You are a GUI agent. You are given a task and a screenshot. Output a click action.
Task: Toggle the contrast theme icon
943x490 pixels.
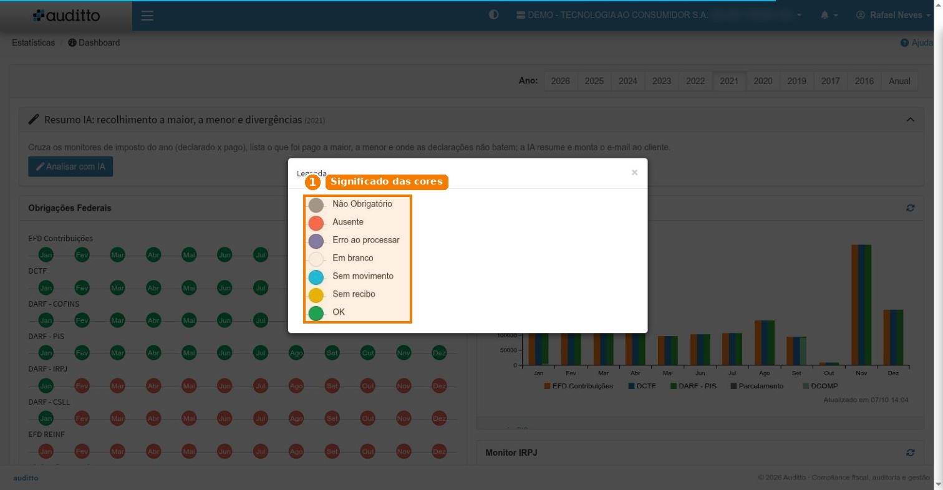pos(494,15)
